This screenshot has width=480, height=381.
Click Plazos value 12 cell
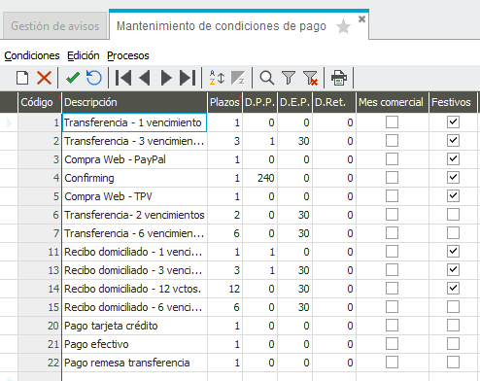[224, 289]
